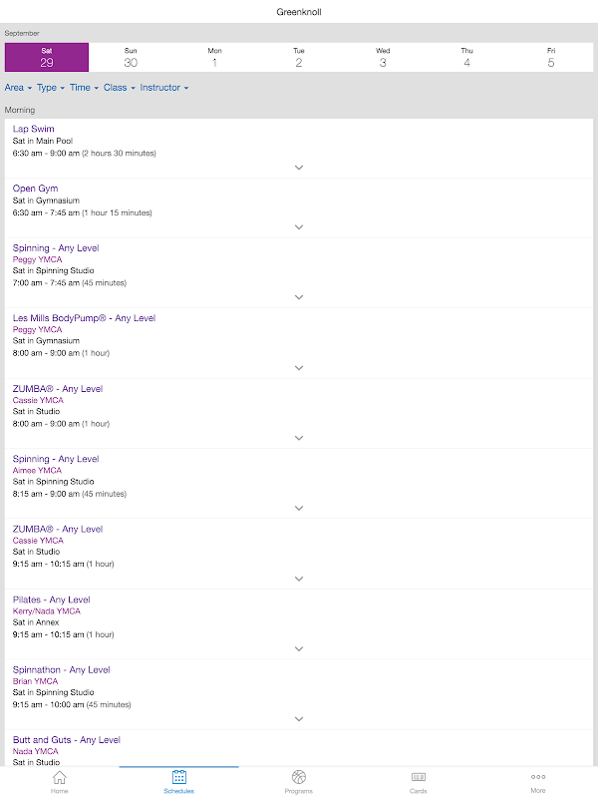Switch to Tuesday 2 date tab
Image resolution: width=598 pixels, height=798 pixels.
click(x=299, y=57)
